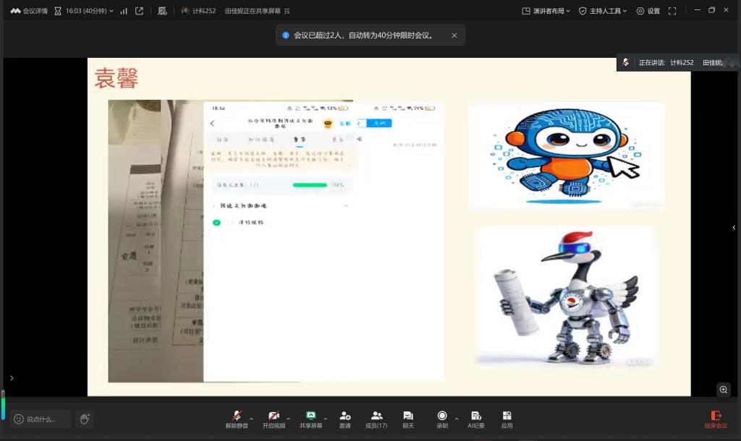This screenshot has width=741, height=441.
Task: Click the zoom magnifier on shared screen
Action: [724, 390]
